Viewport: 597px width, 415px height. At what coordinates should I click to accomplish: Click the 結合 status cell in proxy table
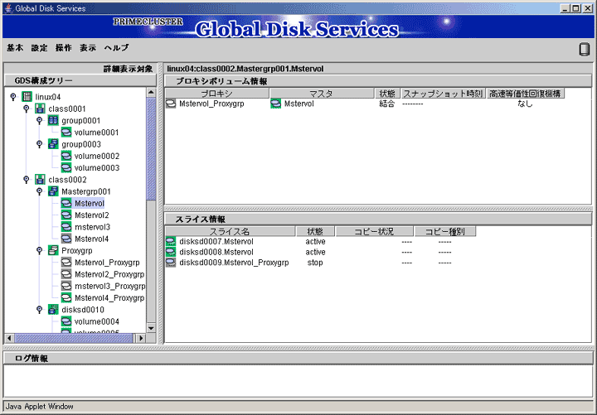pos(387,104)
